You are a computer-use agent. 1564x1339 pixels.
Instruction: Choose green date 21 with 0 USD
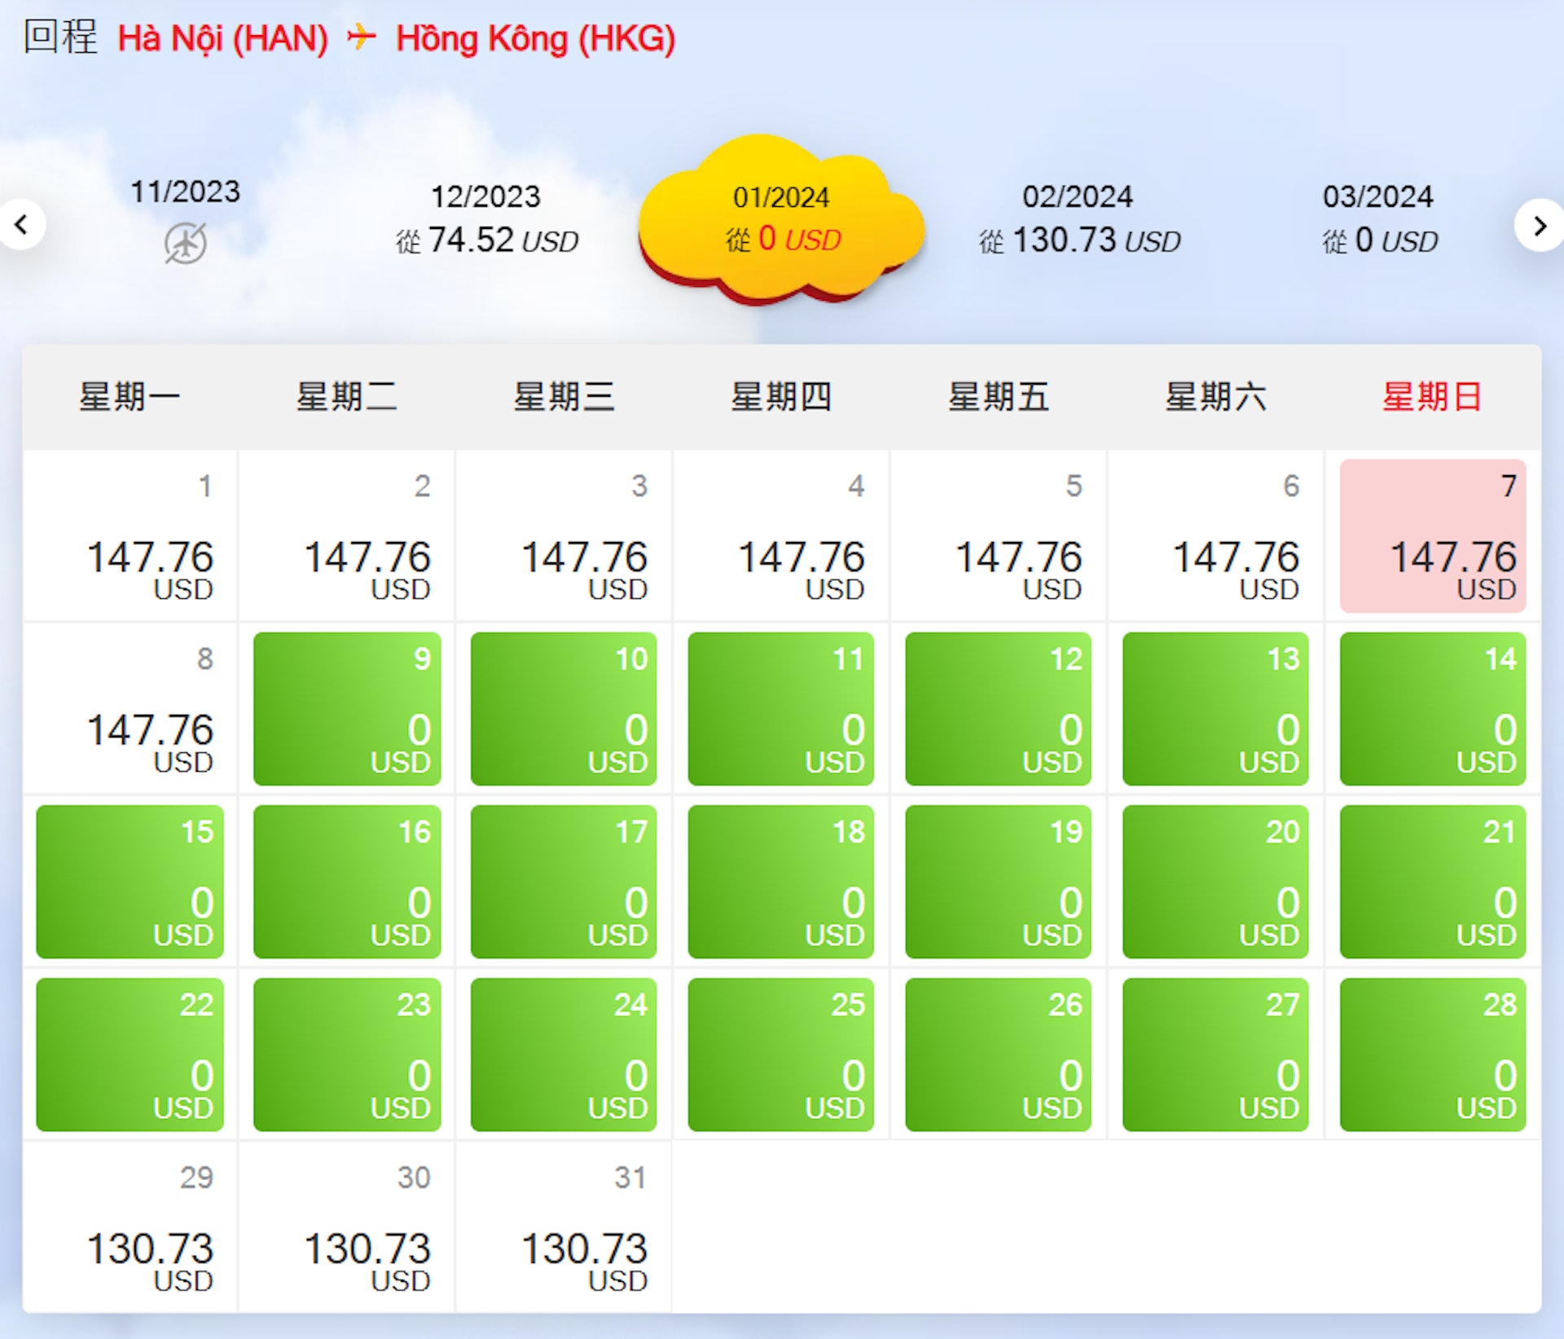tap(1433, 882)
